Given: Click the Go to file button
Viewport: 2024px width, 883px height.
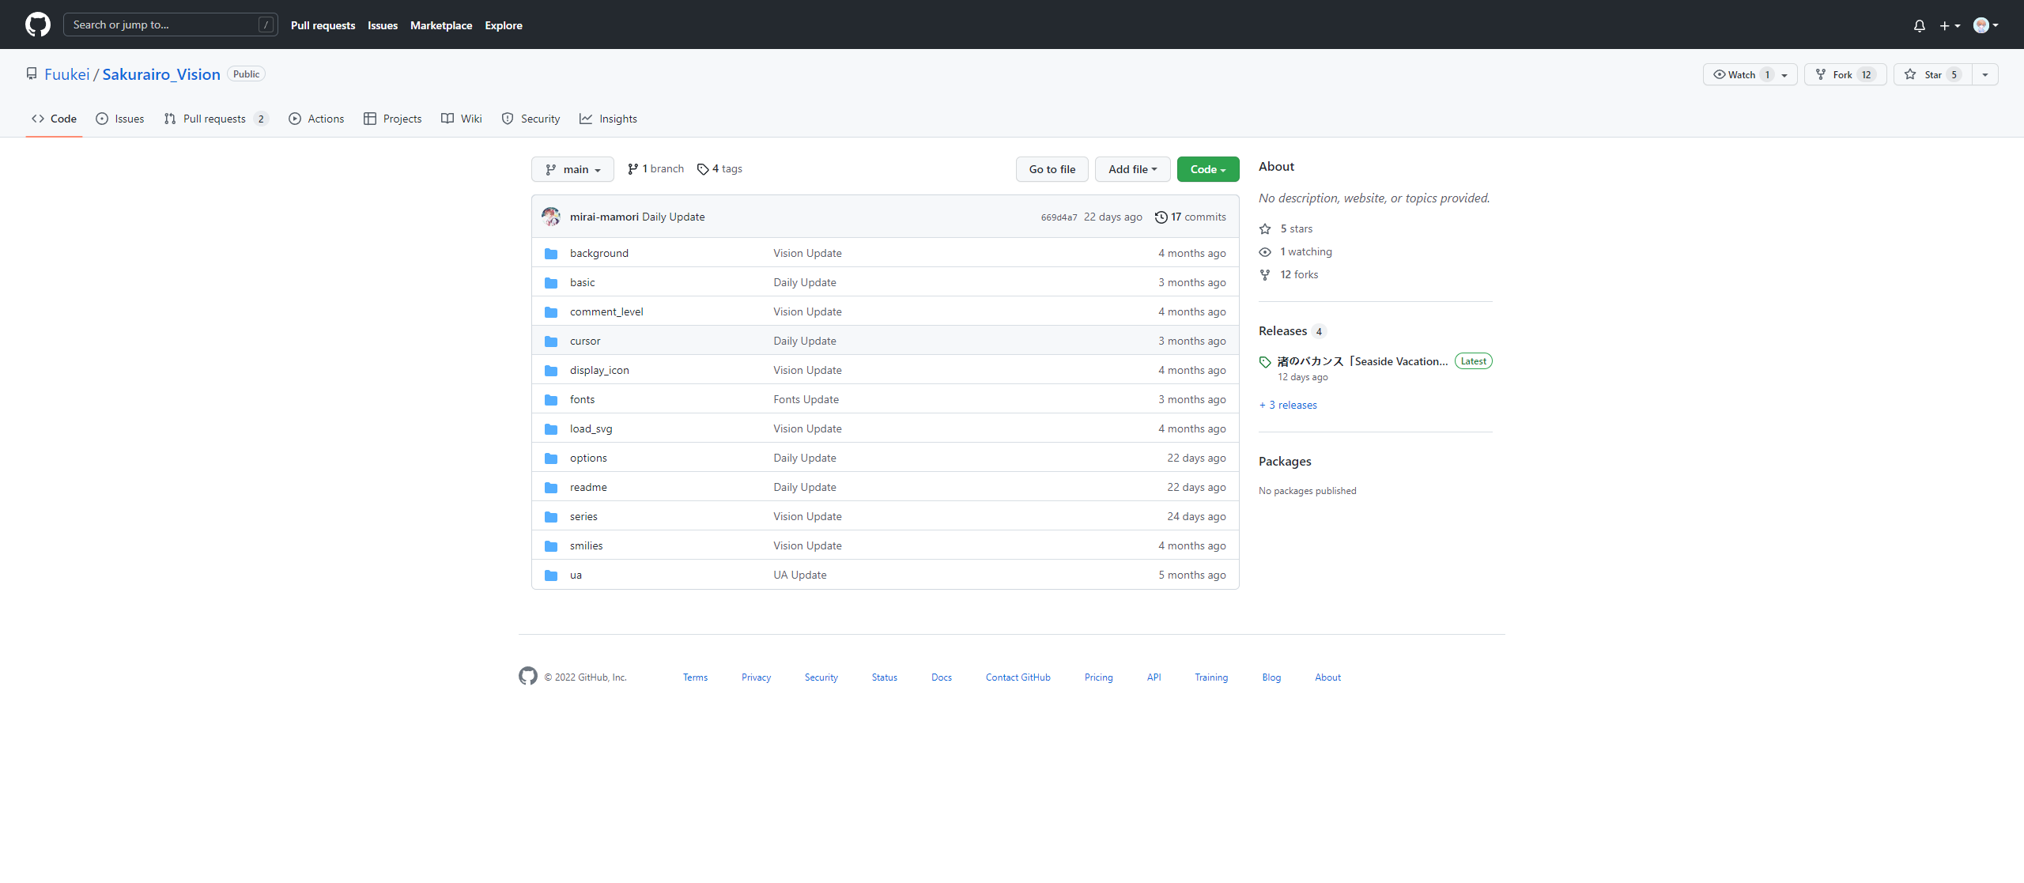Looking at the screenshot, I should [1052, 169].
